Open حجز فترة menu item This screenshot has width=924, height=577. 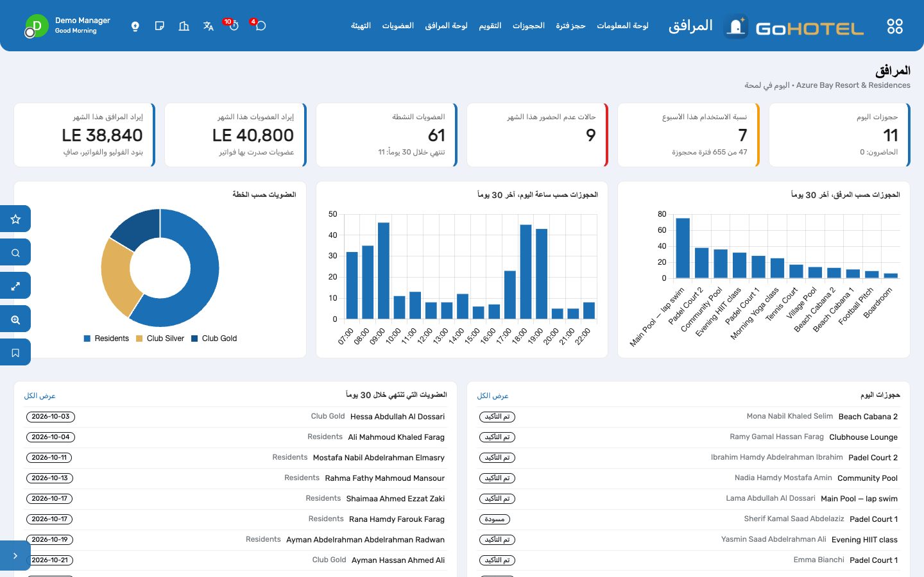point(570,26)
